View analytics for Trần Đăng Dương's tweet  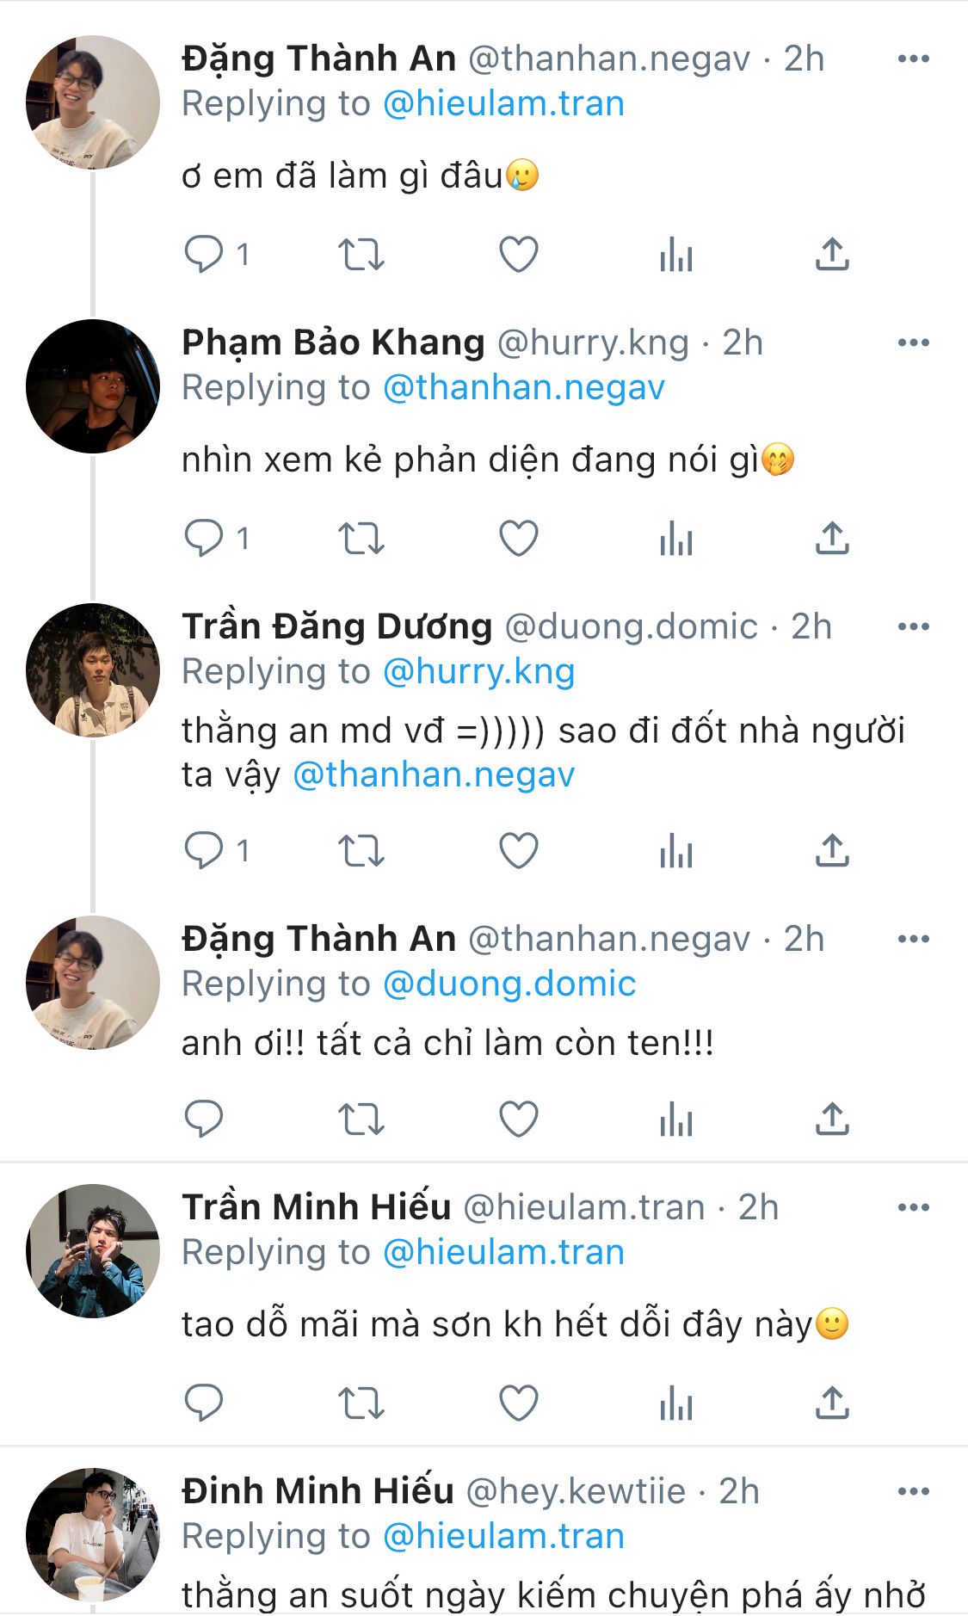(675, 851)
